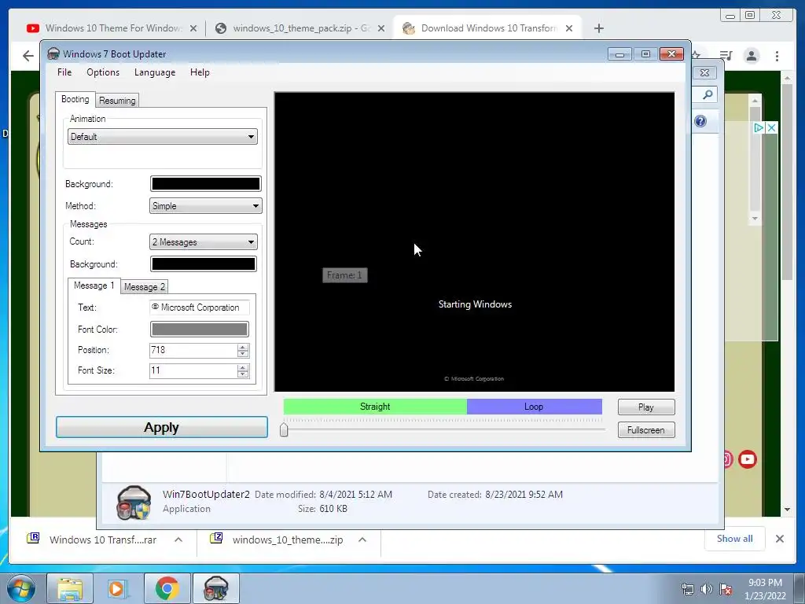Viewport: 805px width, 604px height.
Task: Expand the Method Simple dropdown
Action: (x=205, y=206)
